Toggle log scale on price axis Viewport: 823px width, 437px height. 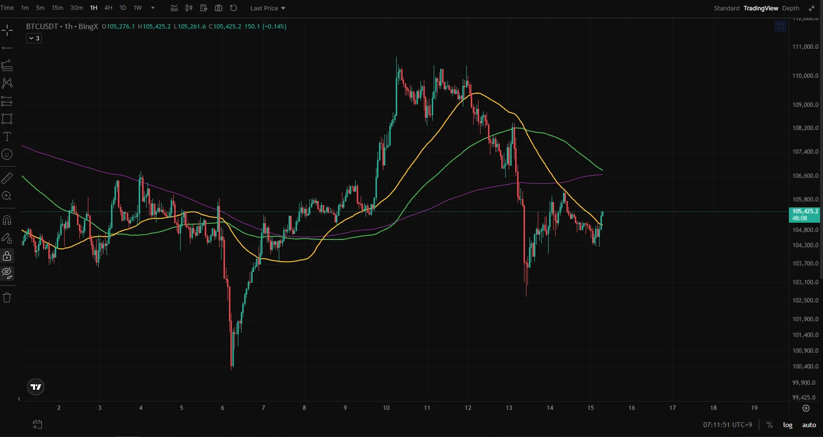coord(787,425)
